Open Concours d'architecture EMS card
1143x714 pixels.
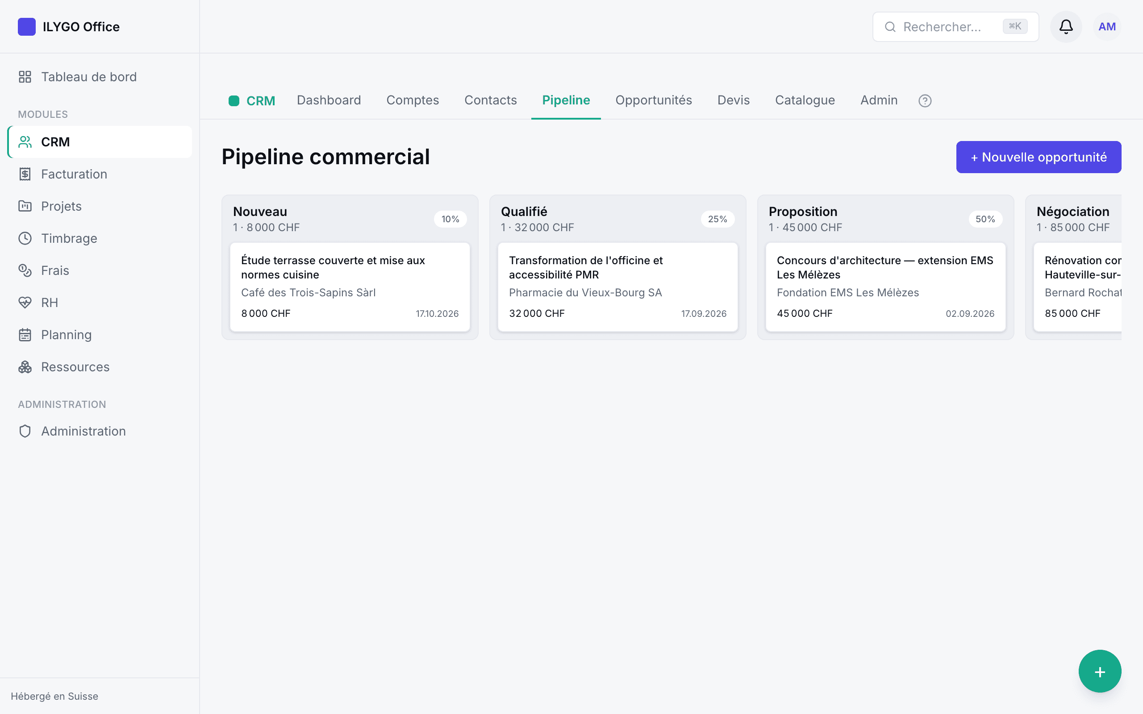pyautogui.click(x=885, y=286)
